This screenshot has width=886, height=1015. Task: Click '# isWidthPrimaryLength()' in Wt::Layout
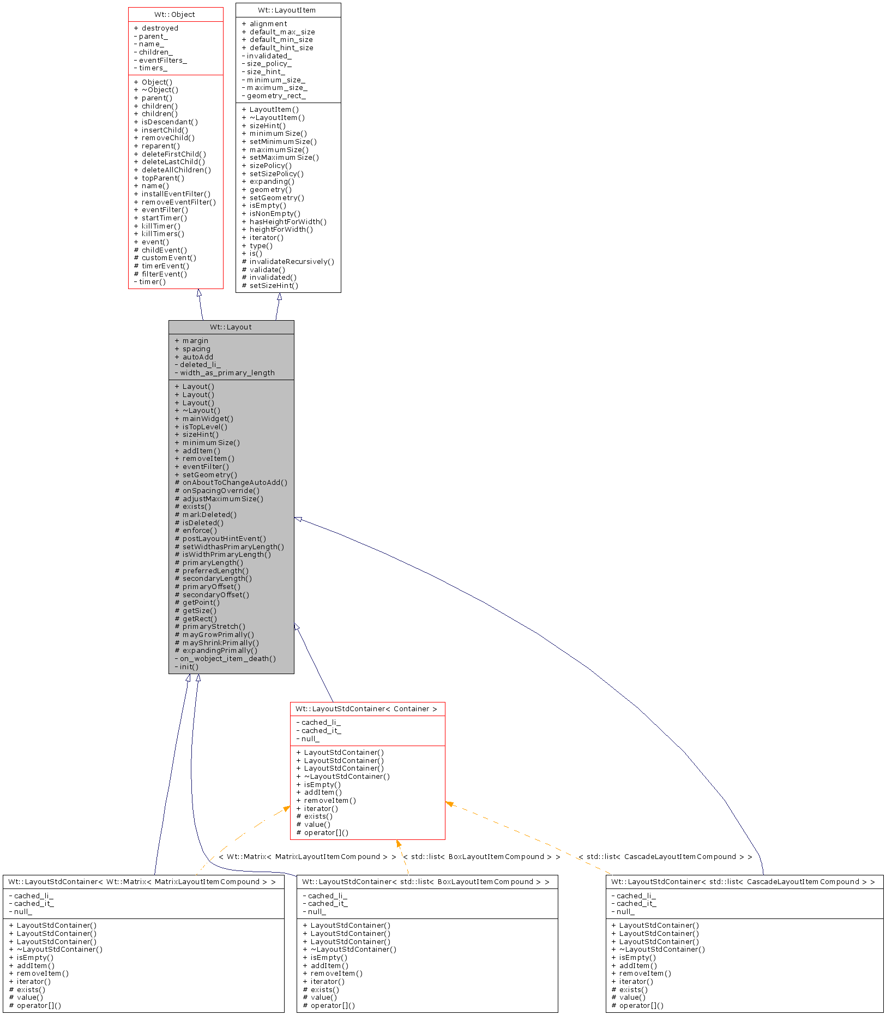point(223,555)
